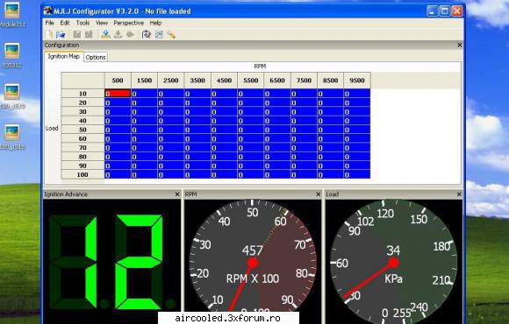This screenshot has width=509, height=324.
Task: Select the red cell at load 10, 500 RPM
Action: [x=118, y=94]
